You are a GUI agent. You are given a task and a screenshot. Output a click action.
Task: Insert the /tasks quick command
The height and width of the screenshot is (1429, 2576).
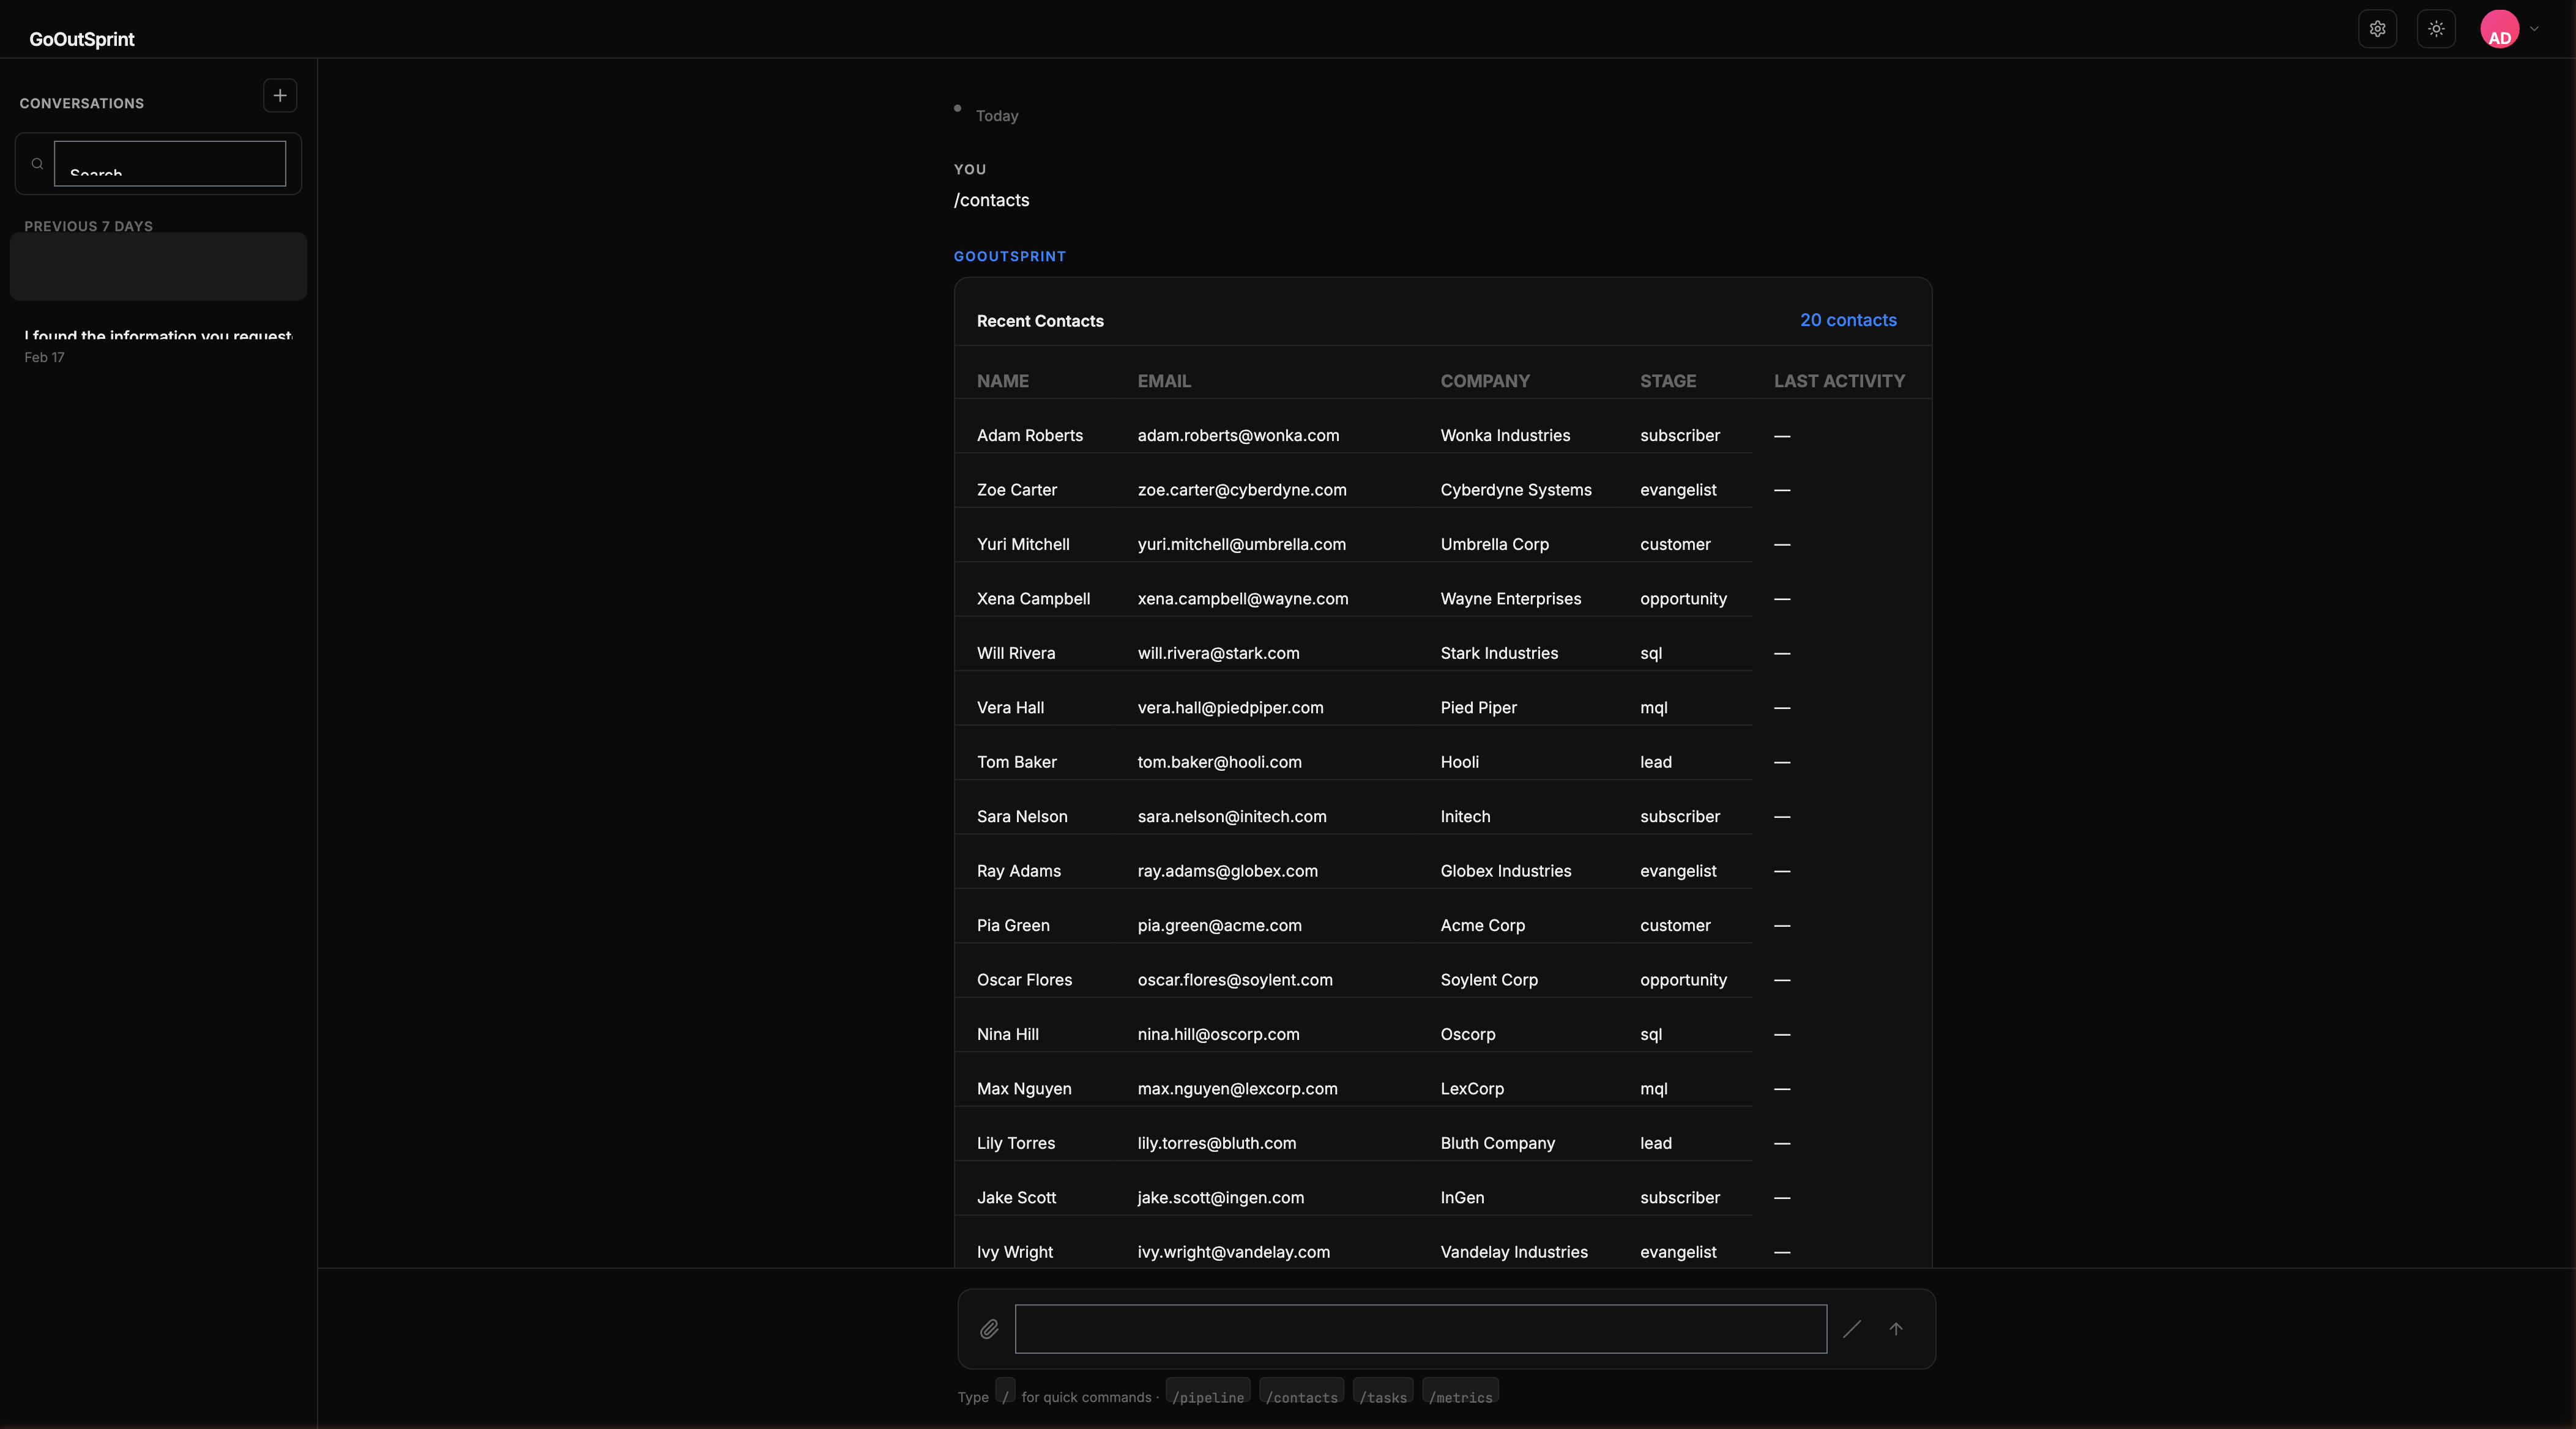(x=1383, y=1398)
